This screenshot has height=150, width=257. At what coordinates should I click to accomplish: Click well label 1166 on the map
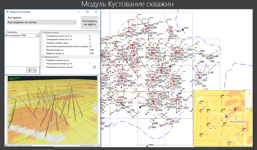(x=107, y=65)
